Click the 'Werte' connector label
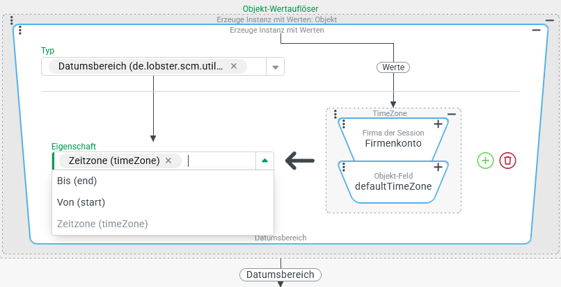 point(393,67)
